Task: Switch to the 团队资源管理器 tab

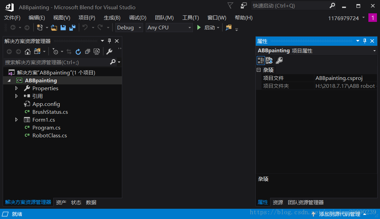Action: tap(306, 202)
